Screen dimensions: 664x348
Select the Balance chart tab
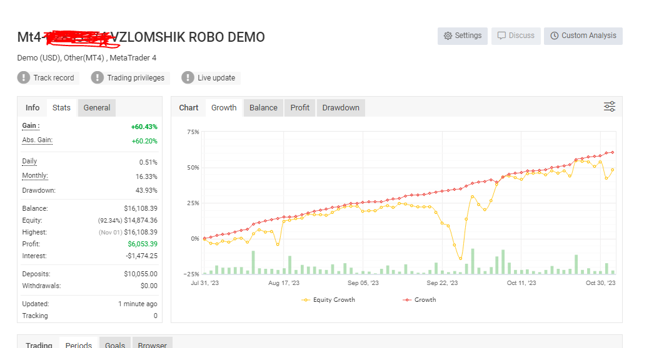pyautogui.click(x=263, y=108)
